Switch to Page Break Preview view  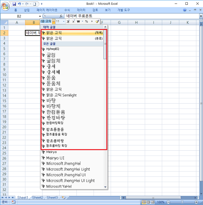(153, 202)
